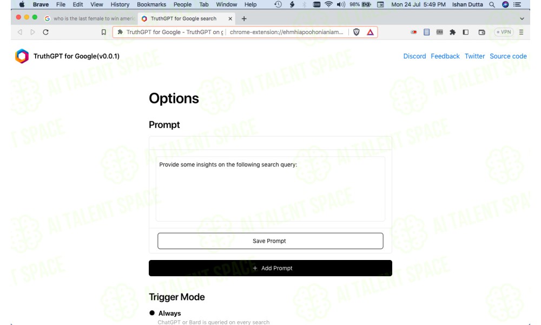The width and height of the screenshot is (541, 325).
Task: Click the Ishan Dutta user name
Action: tap(467, 4)
